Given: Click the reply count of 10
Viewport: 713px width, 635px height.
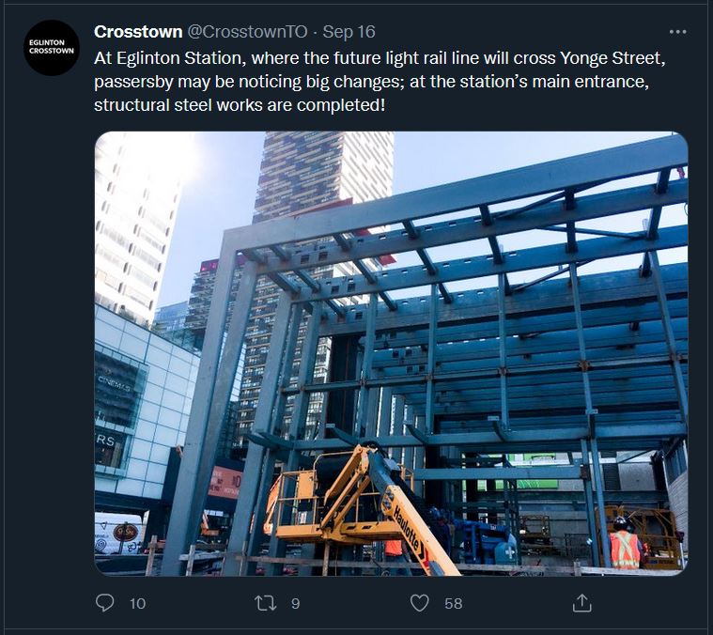Looking at the screenshot, I should tap(137, 604).
